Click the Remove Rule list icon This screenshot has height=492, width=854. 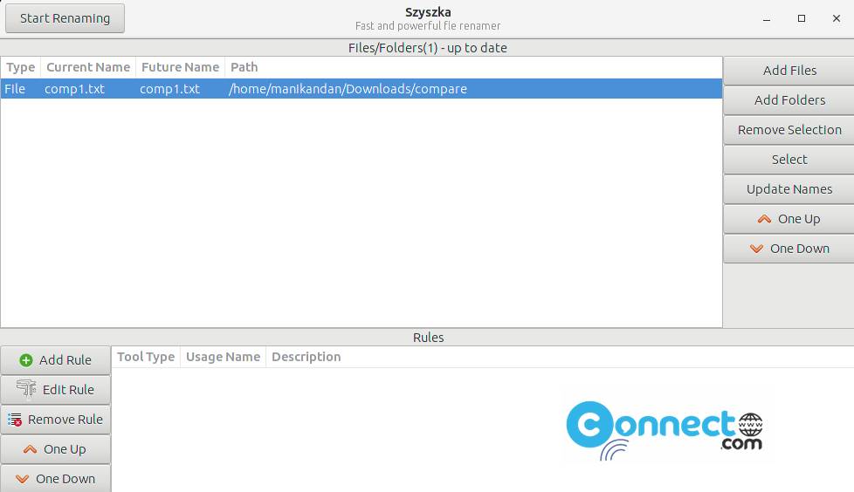click(x=15, y=420)
